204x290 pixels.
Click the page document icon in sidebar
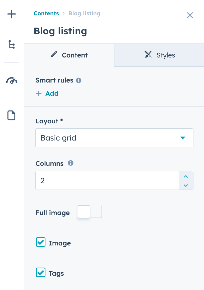pos(12,115)
